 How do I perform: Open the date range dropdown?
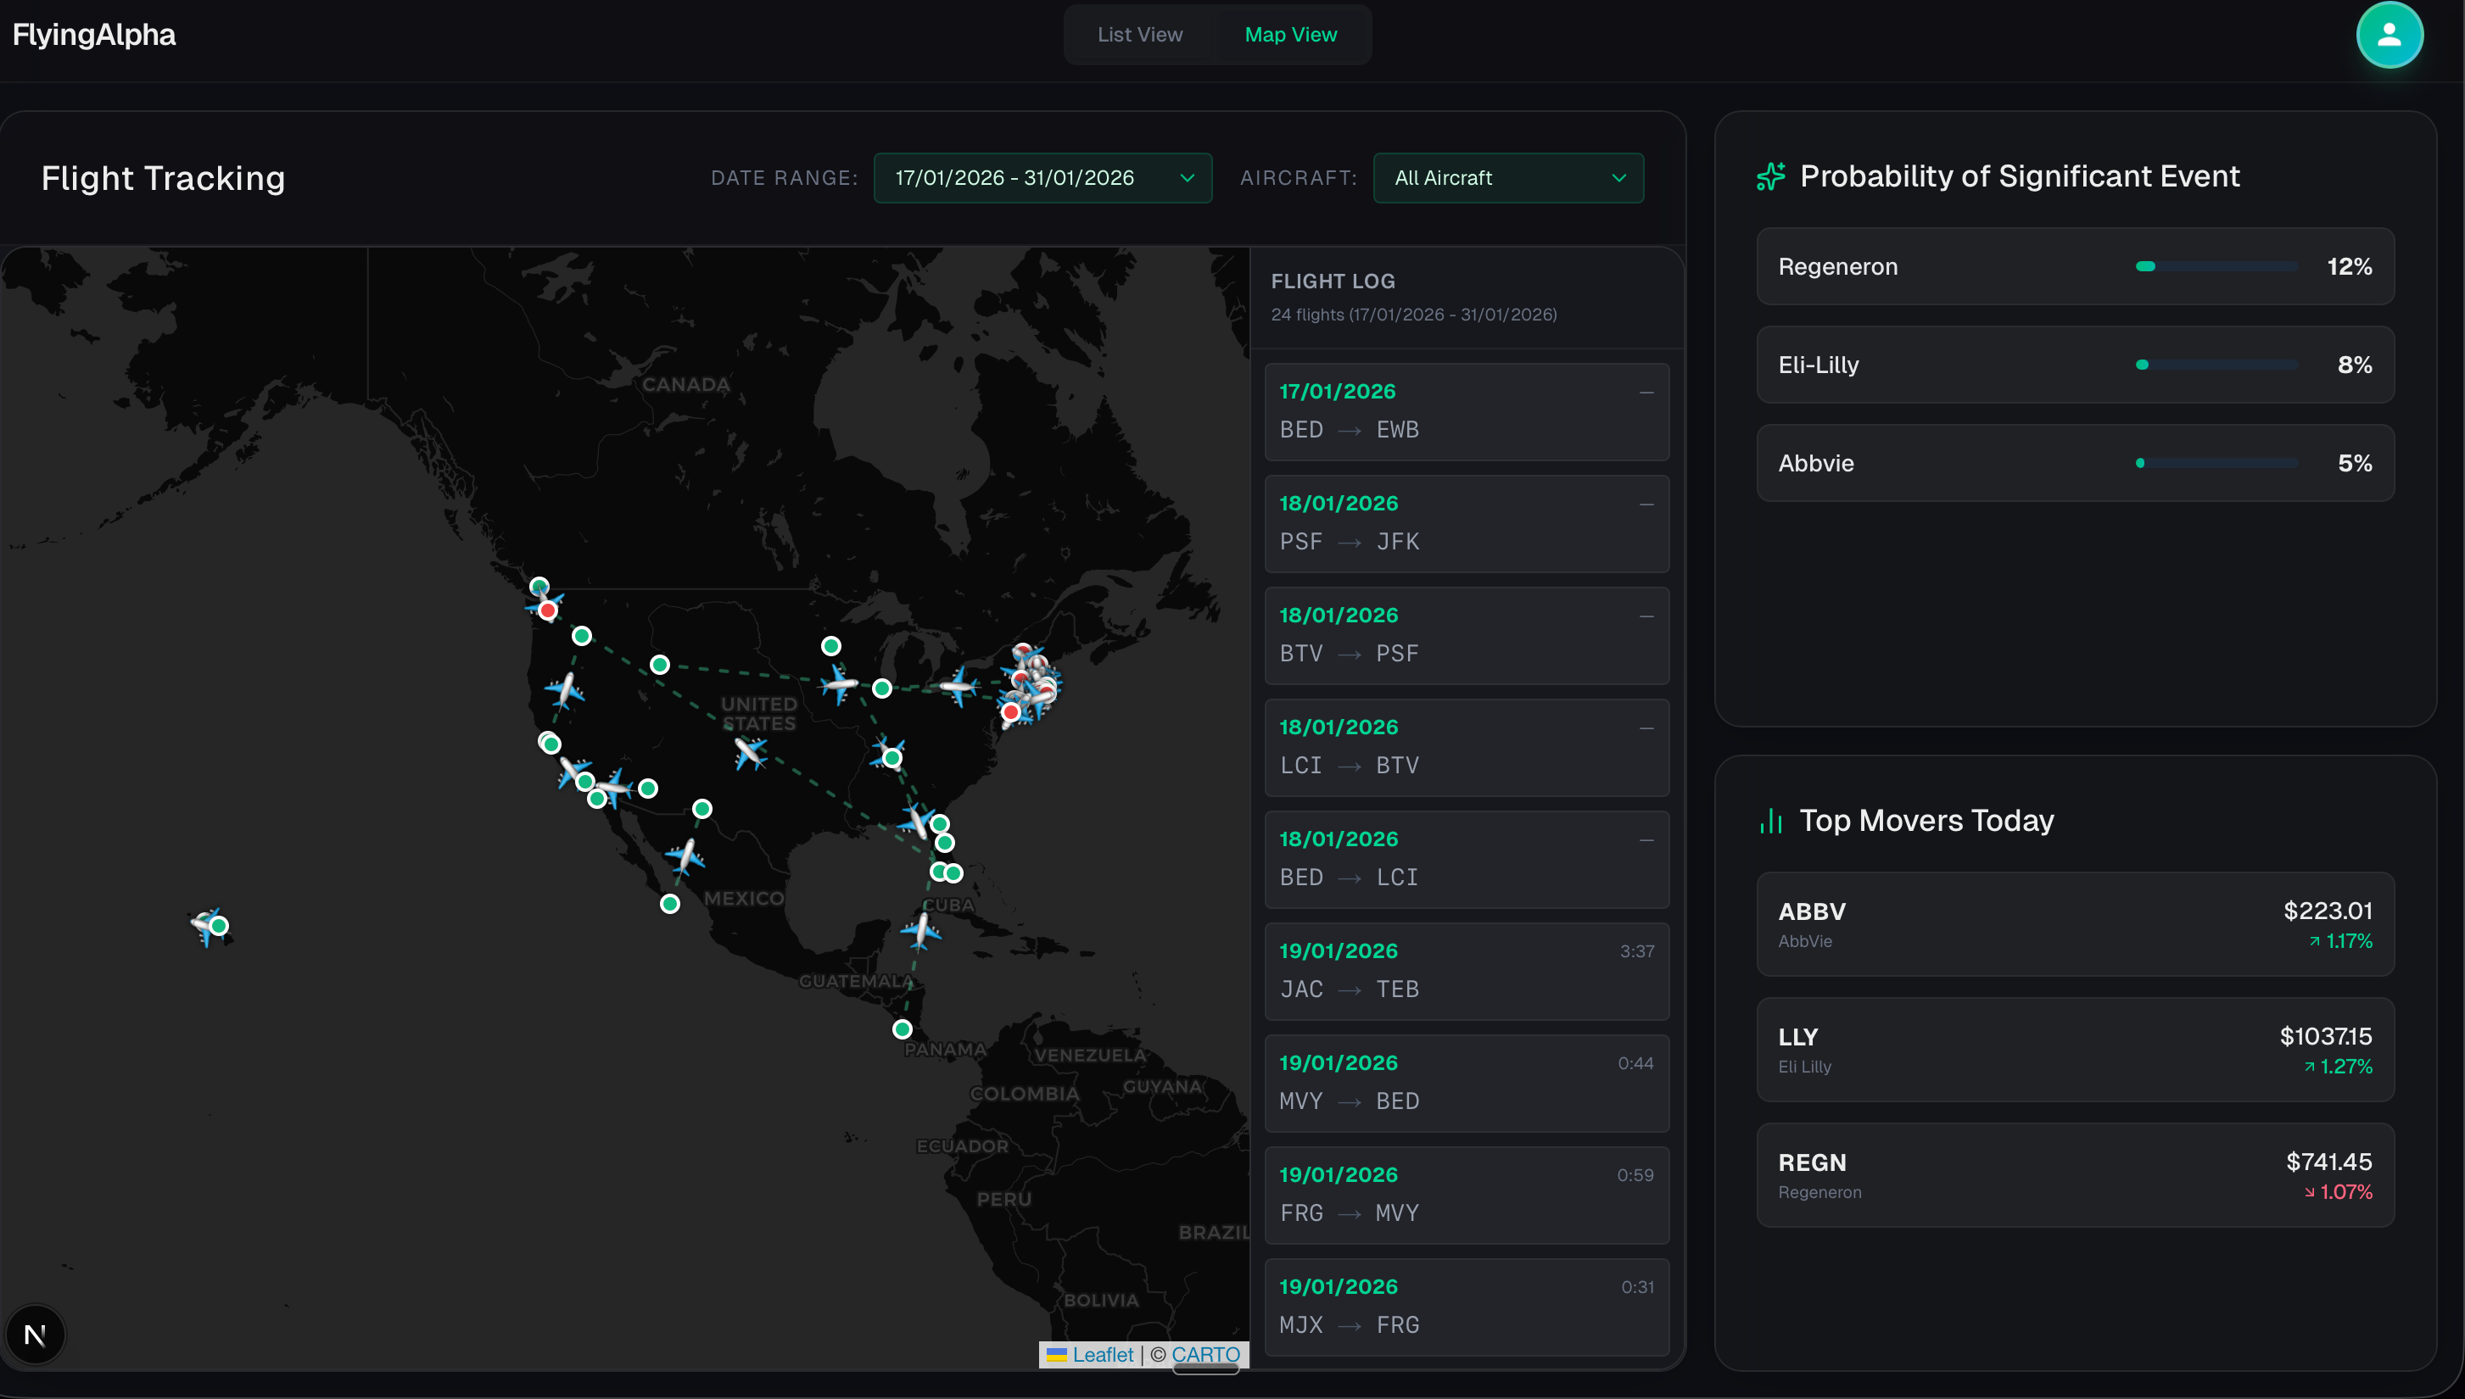click(x=1042, y=178)
